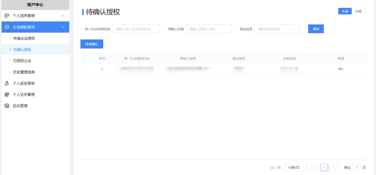
Task: Click the 个人证件管理 ID card icon
Action: 7,95
